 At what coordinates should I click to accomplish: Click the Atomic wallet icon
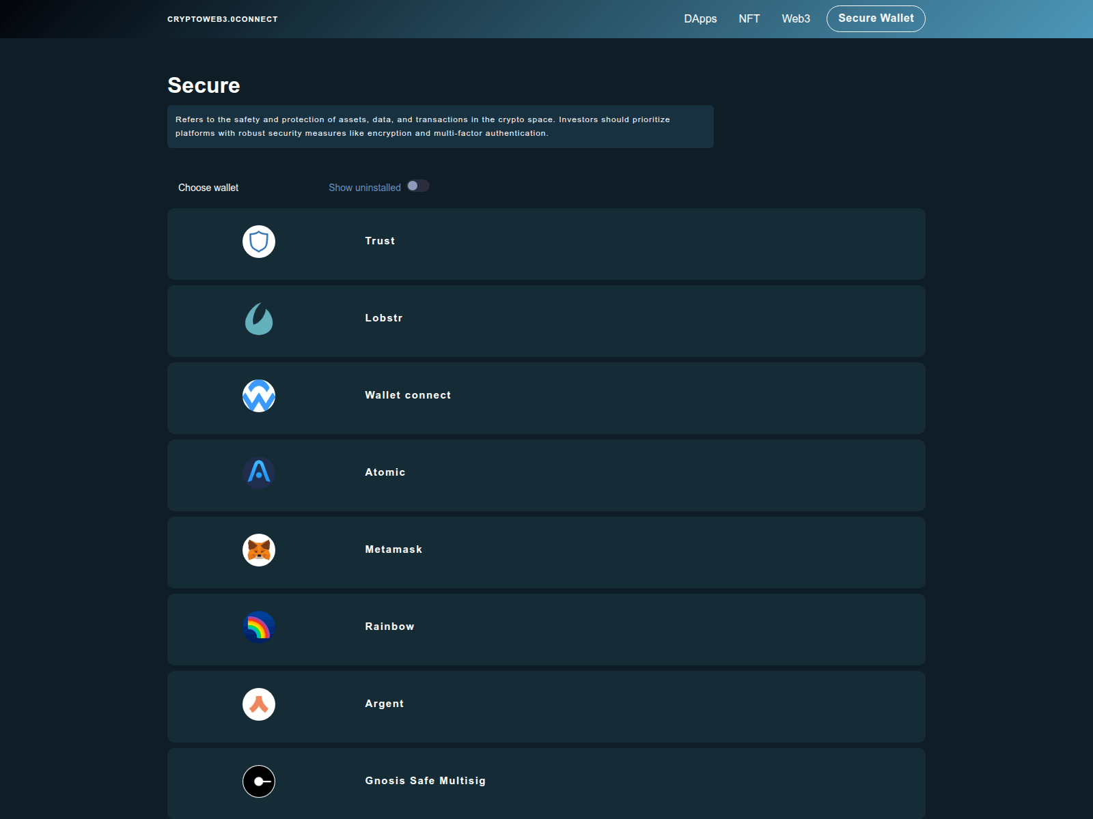(259, 473)
